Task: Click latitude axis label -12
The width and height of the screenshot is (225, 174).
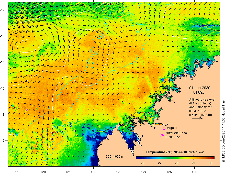Action: click(3, 10)
